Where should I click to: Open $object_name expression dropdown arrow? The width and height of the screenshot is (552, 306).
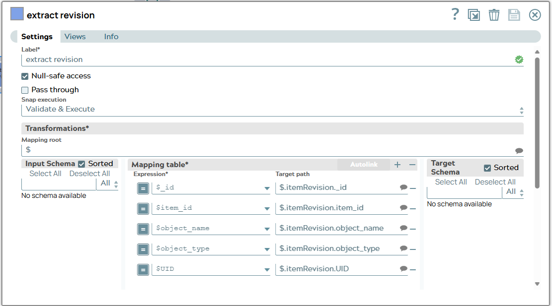click(x=267, y=229)
